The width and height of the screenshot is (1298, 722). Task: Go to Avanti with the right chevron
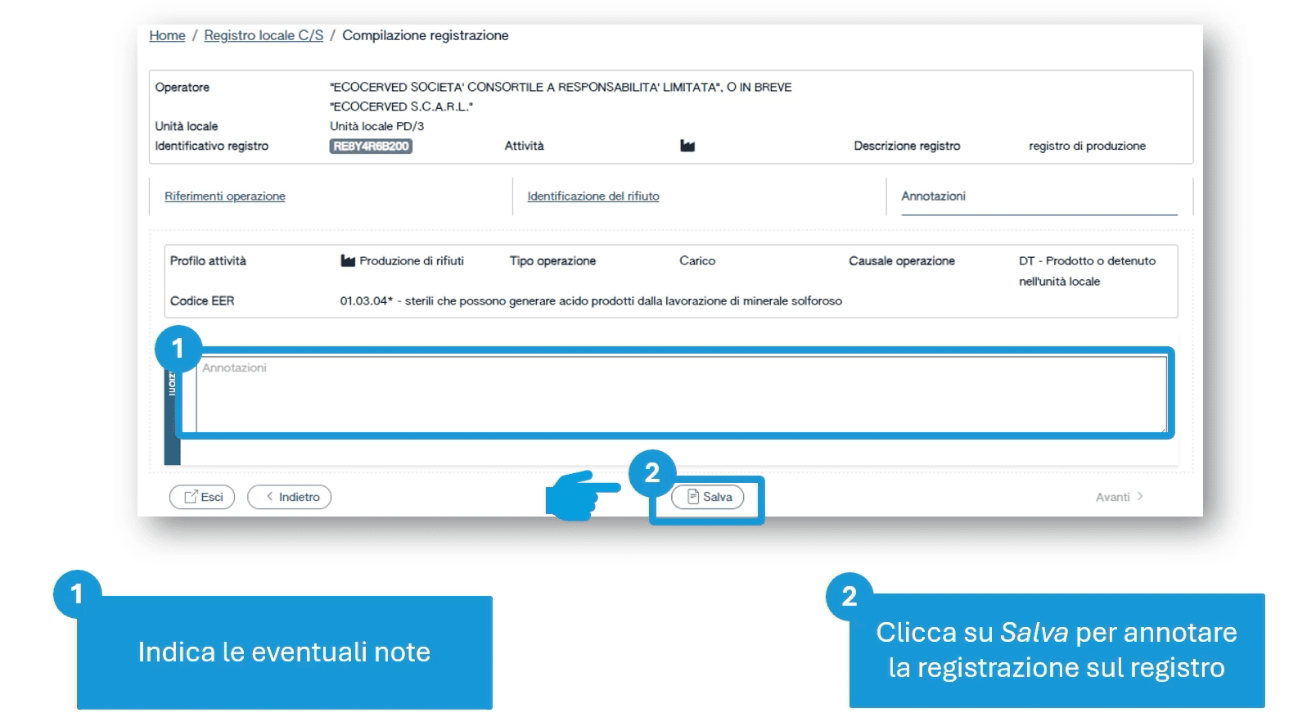pyautogui.click(x=1119, y=497)
